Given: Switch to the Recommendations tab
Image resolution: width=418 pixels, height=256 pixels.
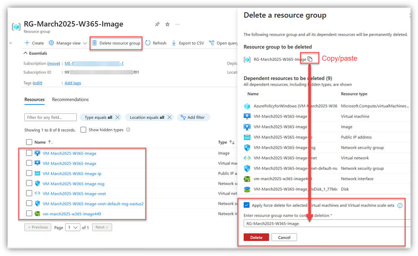Looking at the screenshot, I should [x=70, y=100].
